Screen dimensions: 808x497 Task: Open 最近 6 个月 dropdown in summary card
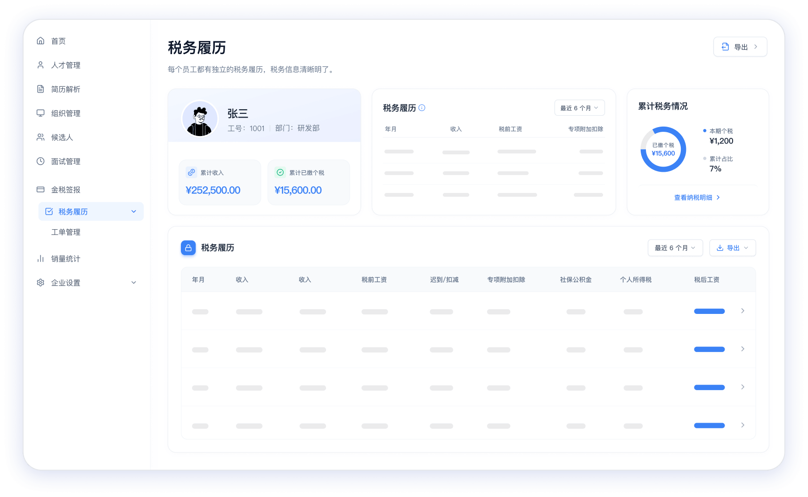(579, 108)
